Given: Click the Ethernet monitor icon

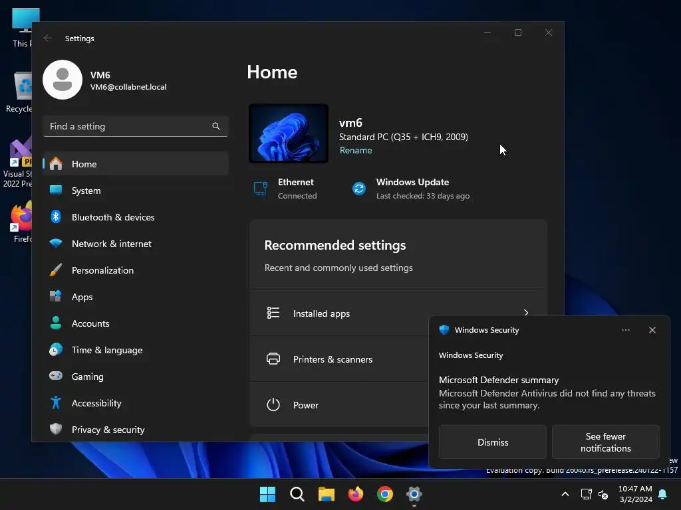Looking at the screenshot, I should [x=261, y=189].
